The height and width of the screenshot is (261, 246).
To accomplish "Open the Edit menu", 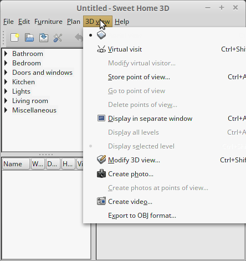I will click(x=24, y=22).
